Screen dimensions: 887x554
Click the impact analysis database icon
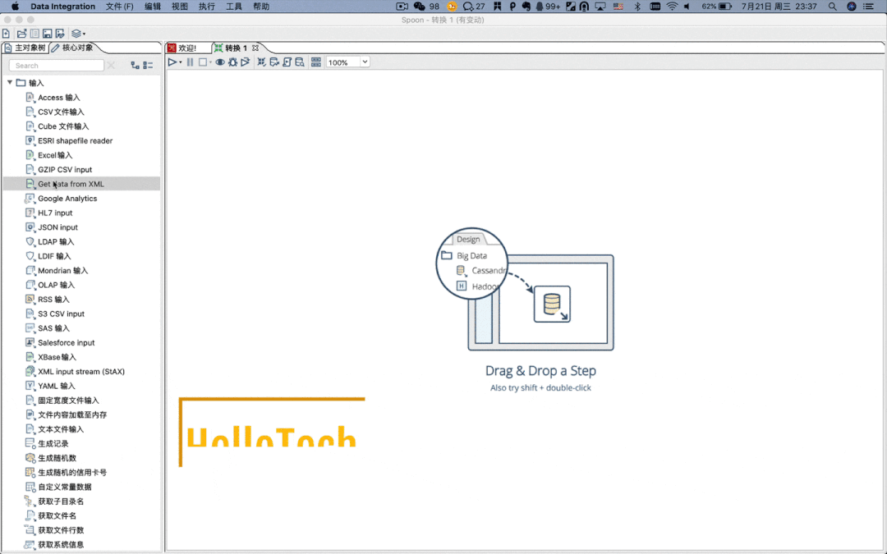coord(274,62)
